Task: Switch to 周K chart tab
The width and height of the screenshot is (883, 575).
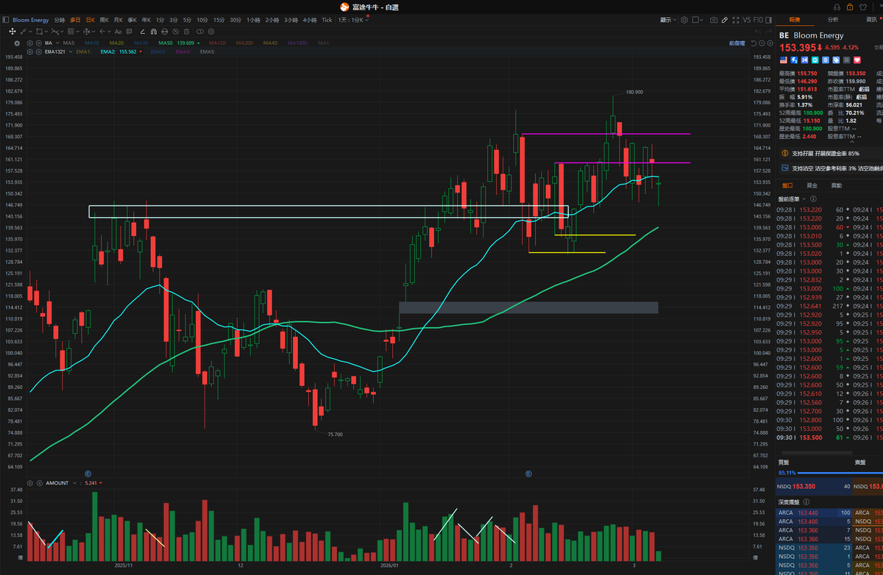Action: [104, 20]
